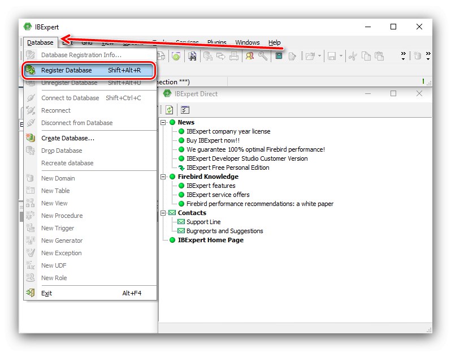Open the Help menu
The image size is (451, 352).
pos(275,42)
